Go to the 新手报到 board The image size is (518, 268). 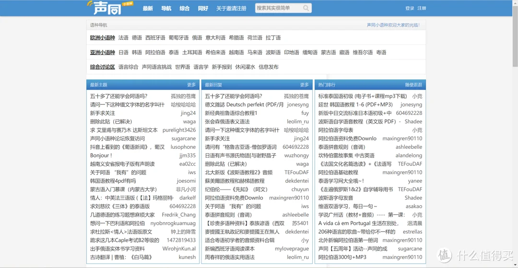point(222,67)
